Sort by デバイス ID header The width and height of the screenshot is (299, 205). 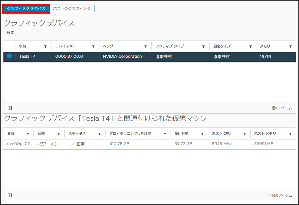(x=64, y=46)
